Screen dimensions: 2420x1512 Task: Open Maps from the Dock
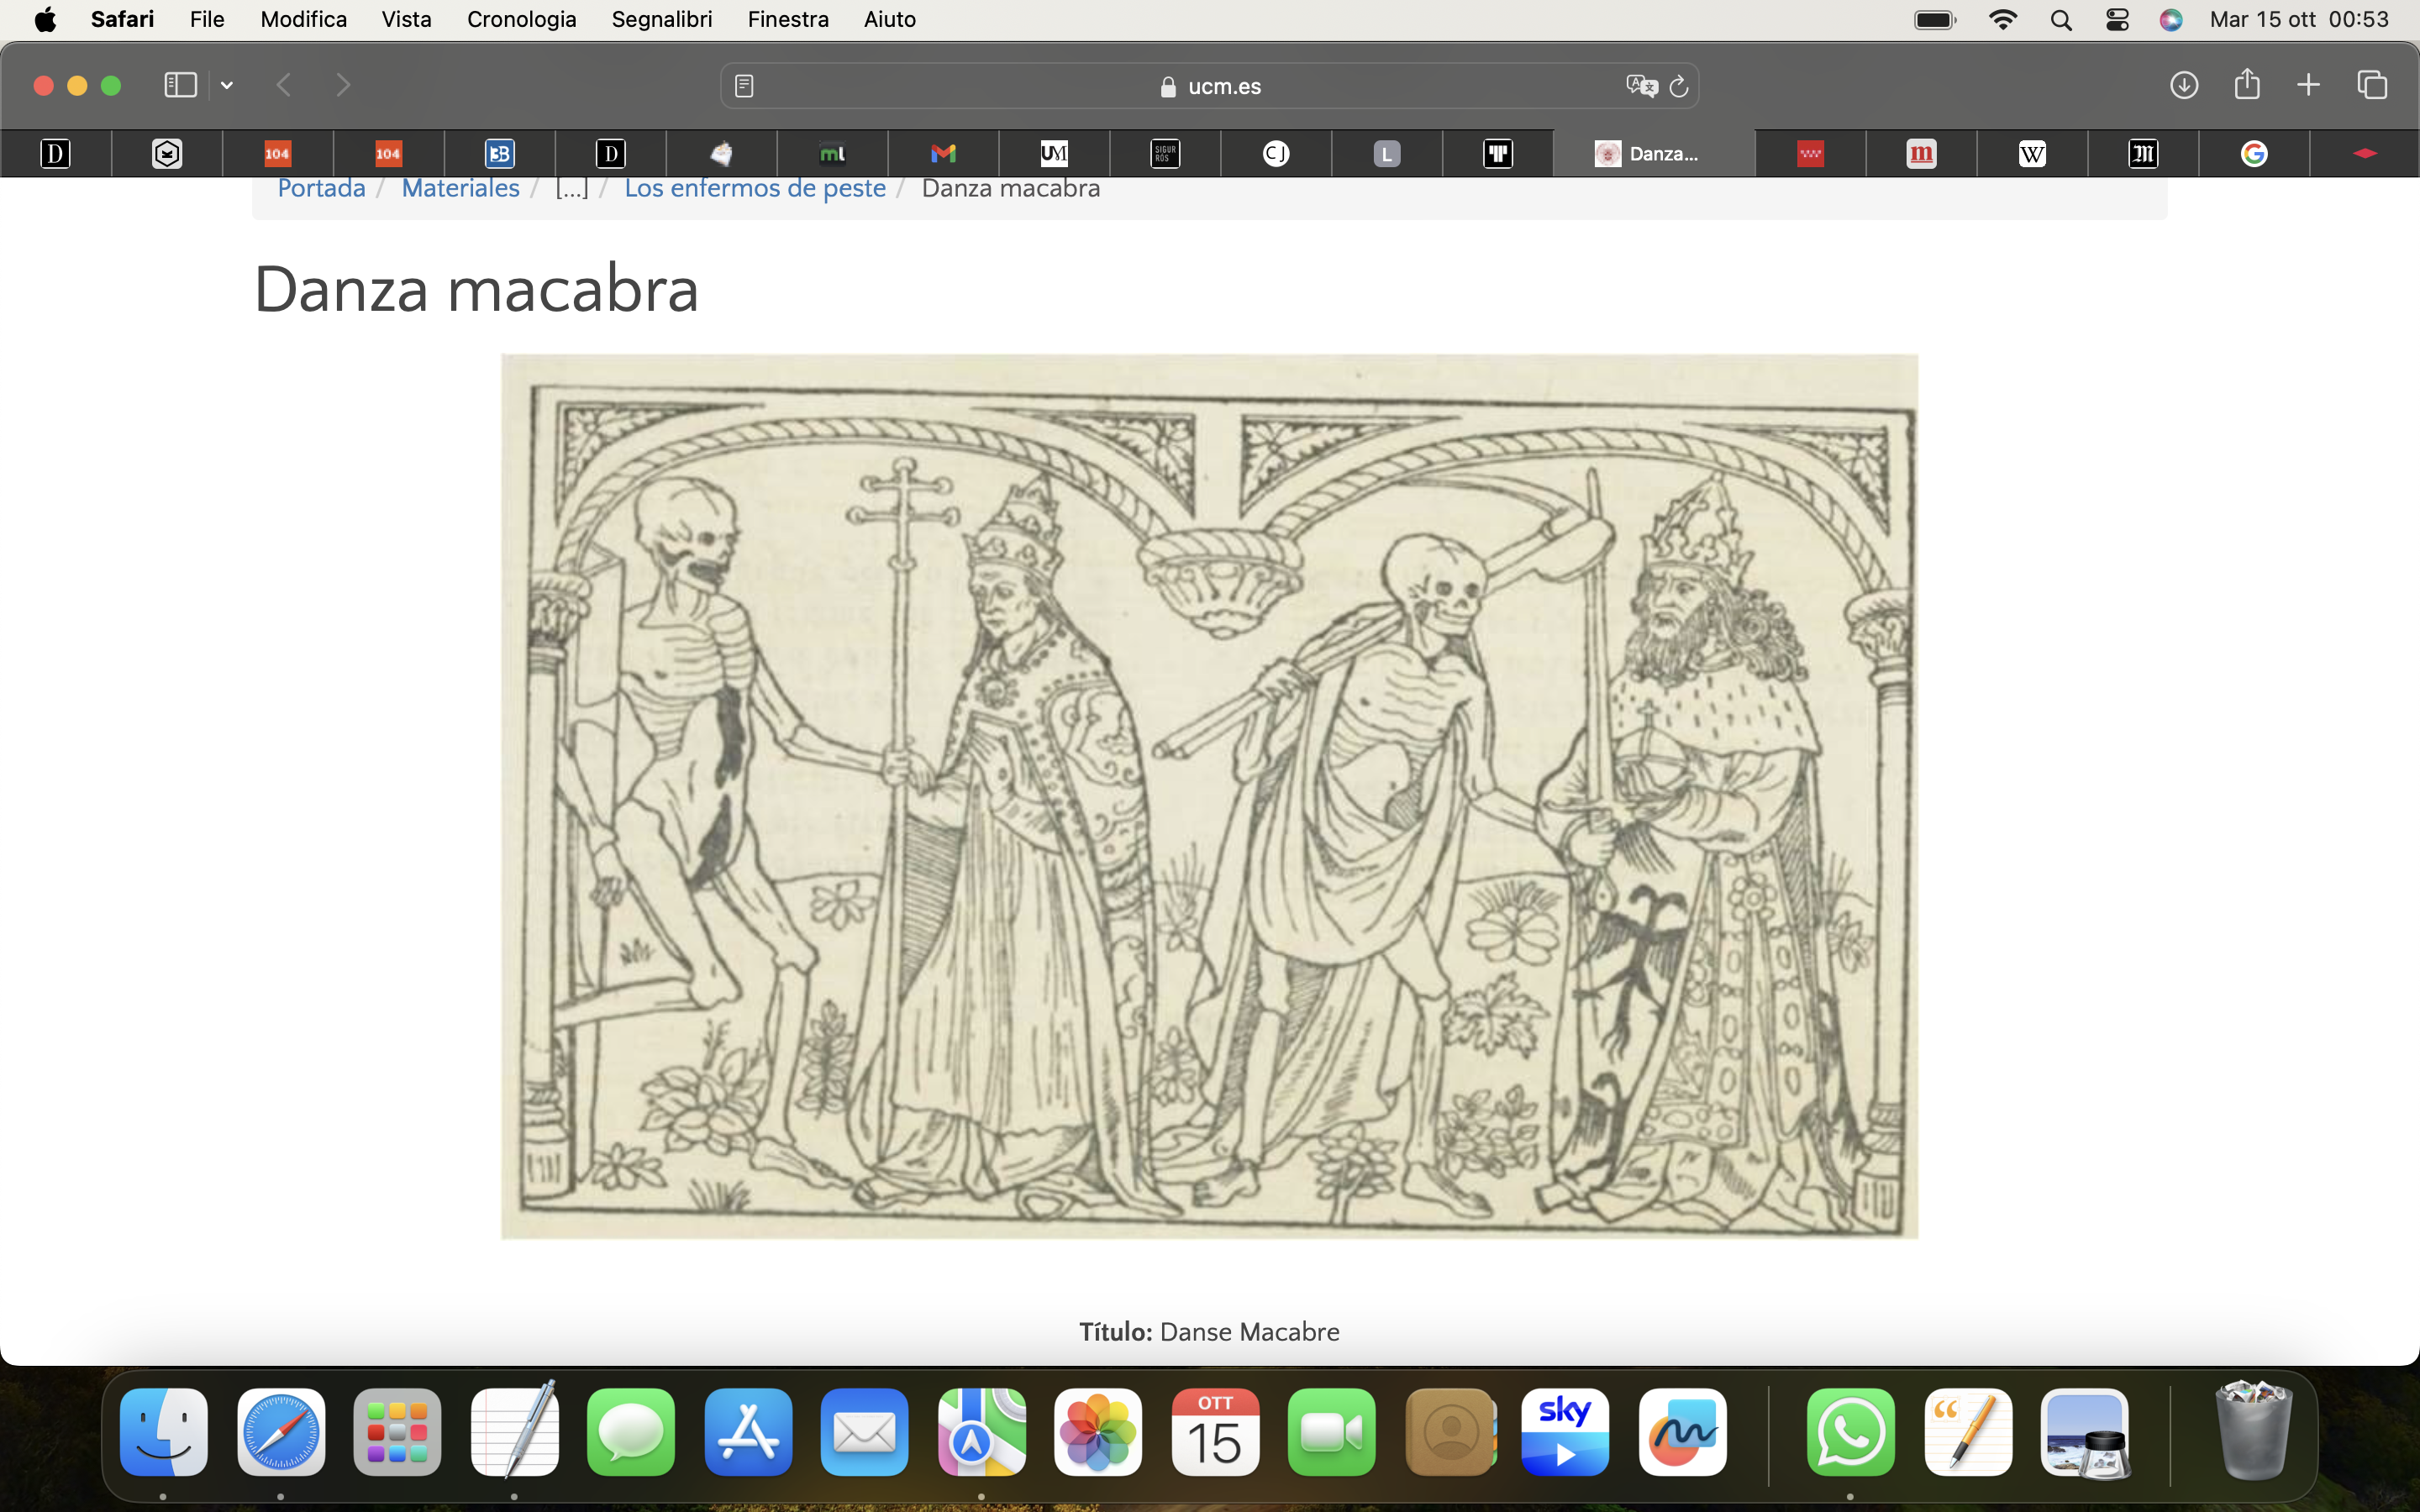(981, 1432)
